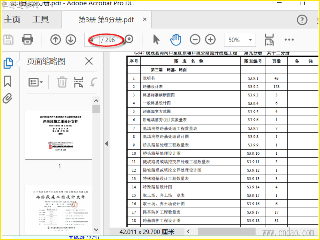Click the 第三篇 路基、路面 heading
The height and width of the screenshot is (240, 320).
click(168, 70)
